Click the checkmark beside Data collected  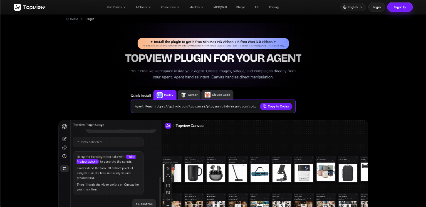coord(78,142)
